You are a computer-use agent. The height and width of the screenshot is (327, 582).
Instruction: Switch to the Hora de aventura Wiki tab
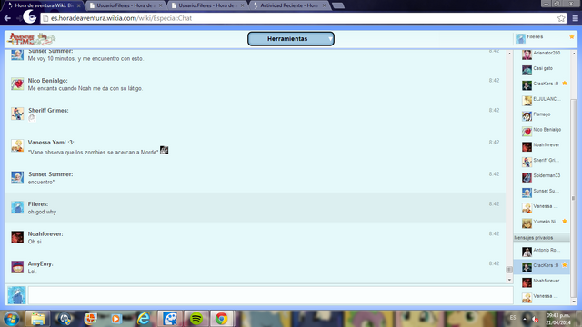pos(44,5)
